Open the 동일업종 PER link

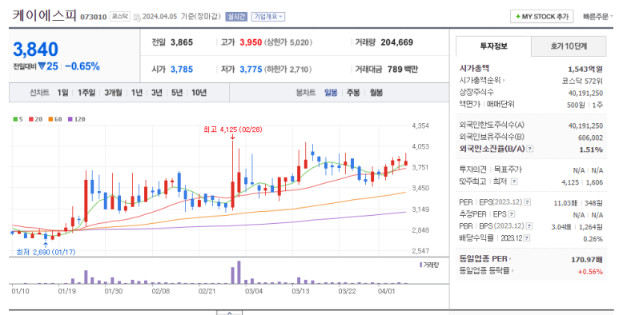coord(485,259)
